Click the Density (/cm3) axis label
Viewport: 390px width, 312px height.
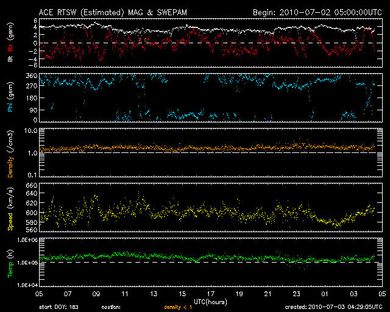click(x=9, y=152)
